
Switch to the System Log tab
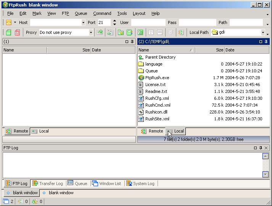140,184
